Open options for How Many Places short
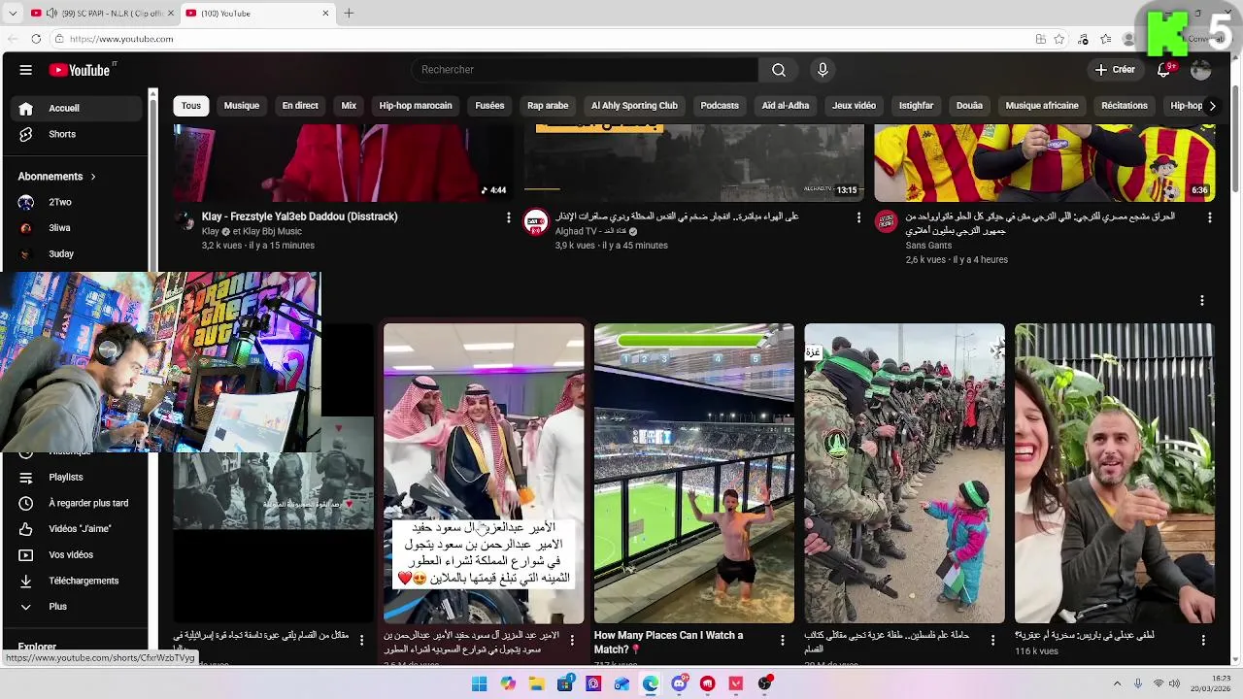 pyautogui.click(x=783, y=641)
